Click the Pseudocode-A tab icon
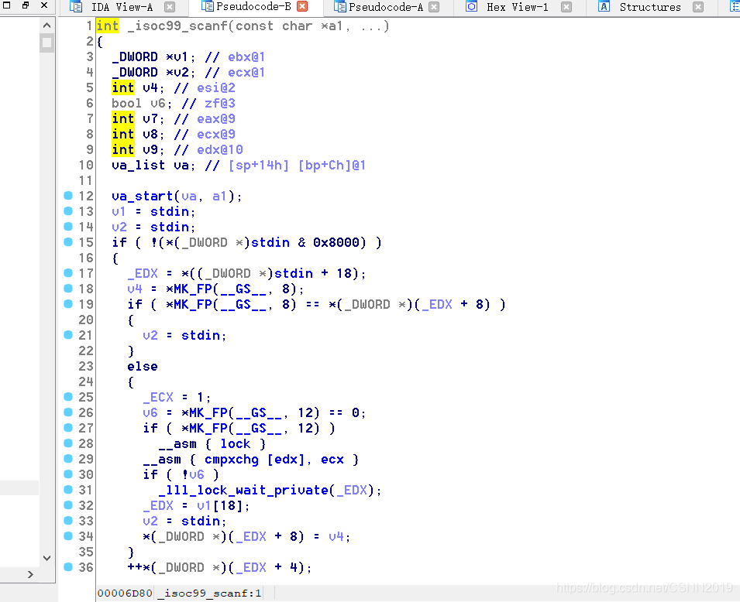 pos(340,7)
